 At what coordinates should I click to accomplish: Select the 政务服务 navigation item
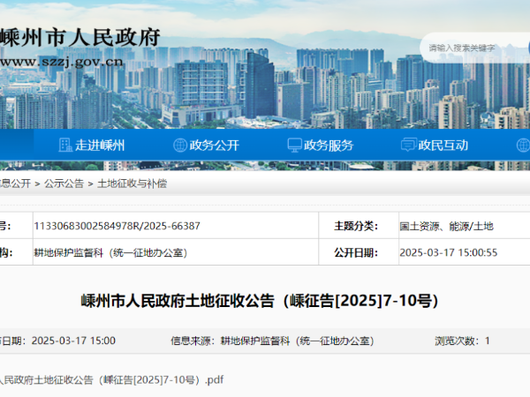pos(329,146)
